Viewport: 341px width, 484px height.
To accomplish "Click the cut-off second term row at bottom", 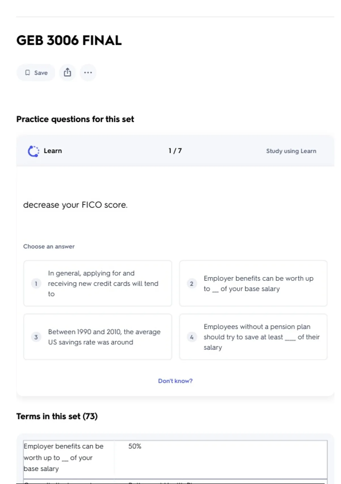I will [175, 482].
